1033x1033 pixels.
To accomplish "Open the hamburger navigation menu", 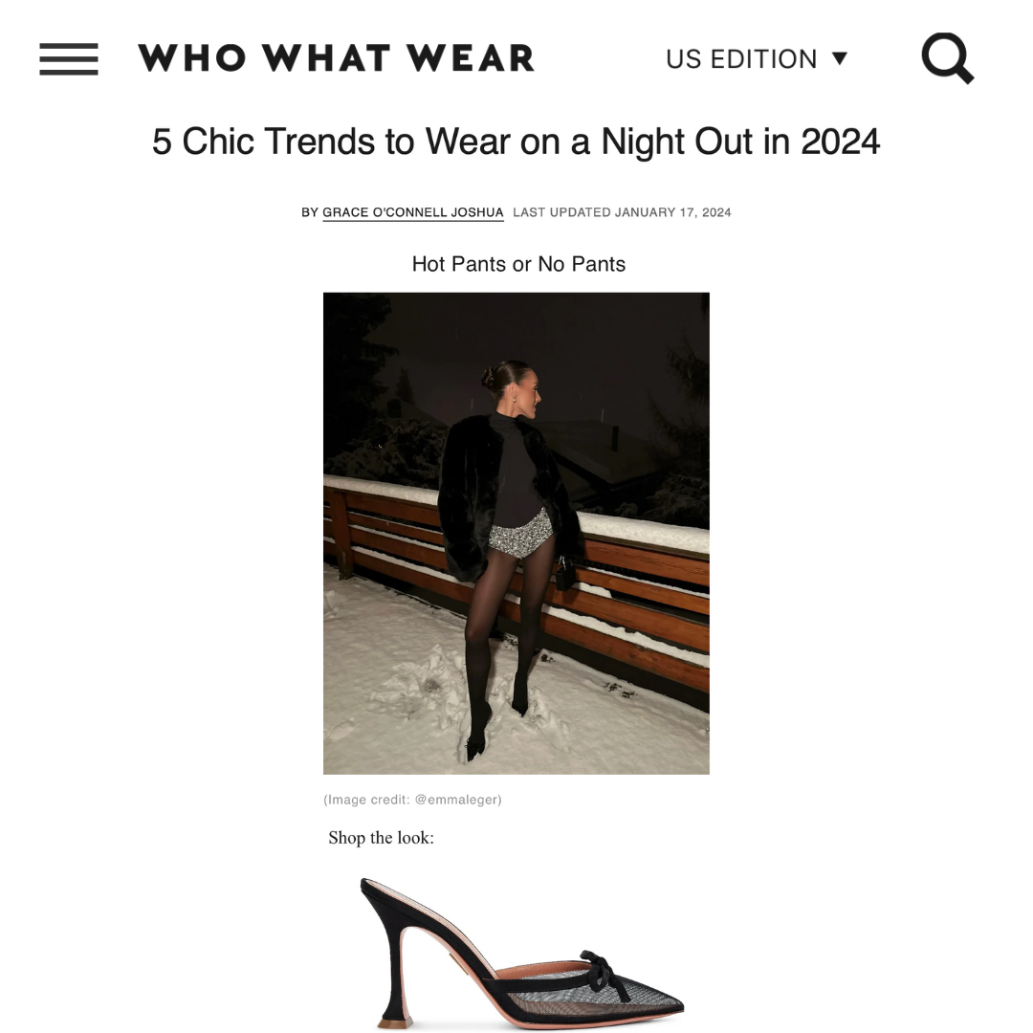I will (x=69, y=59).
